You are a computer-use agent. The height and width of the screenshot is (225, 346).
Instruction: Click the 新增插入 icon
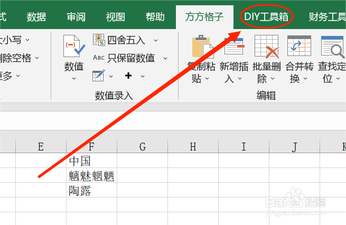(x=235, y=46)
